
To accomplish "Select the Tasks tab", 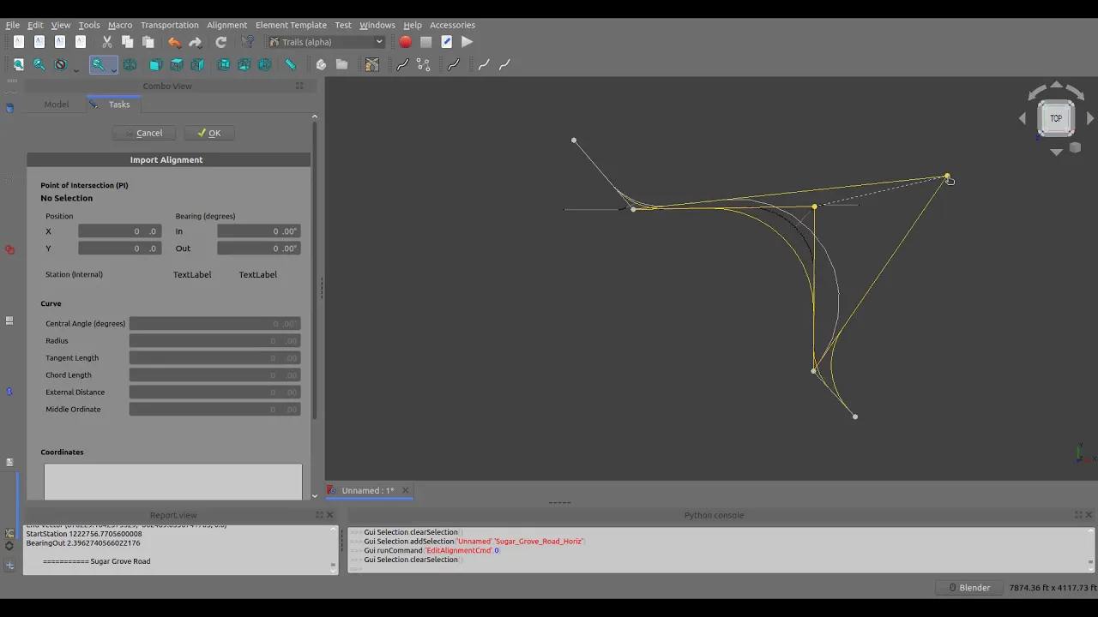I will pyautogui.click(x=113, y=105).
